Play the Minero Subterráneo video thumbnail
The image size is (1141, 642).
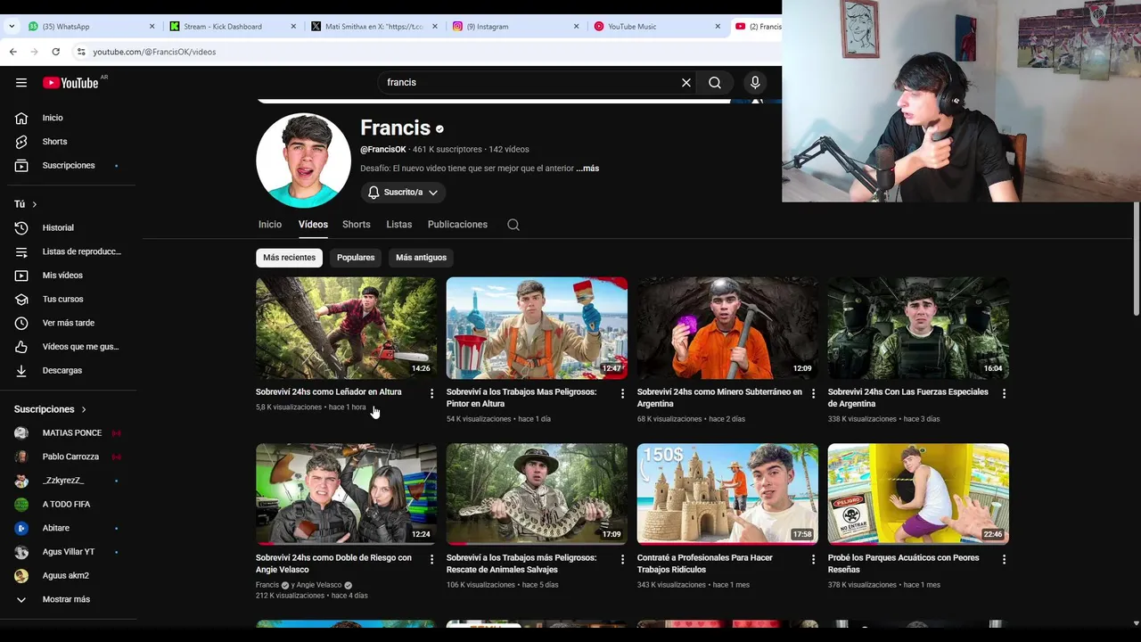click(727, 328)
